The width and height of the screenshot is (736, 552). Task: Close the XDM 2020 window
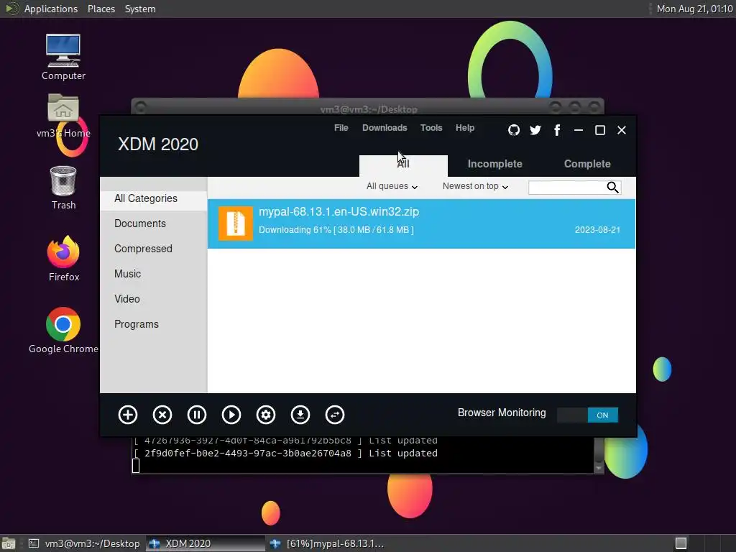point(622,130)
